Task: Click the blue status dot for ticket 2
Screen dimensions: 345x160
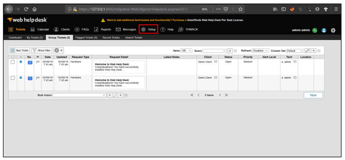Action: tap(21, 62)
